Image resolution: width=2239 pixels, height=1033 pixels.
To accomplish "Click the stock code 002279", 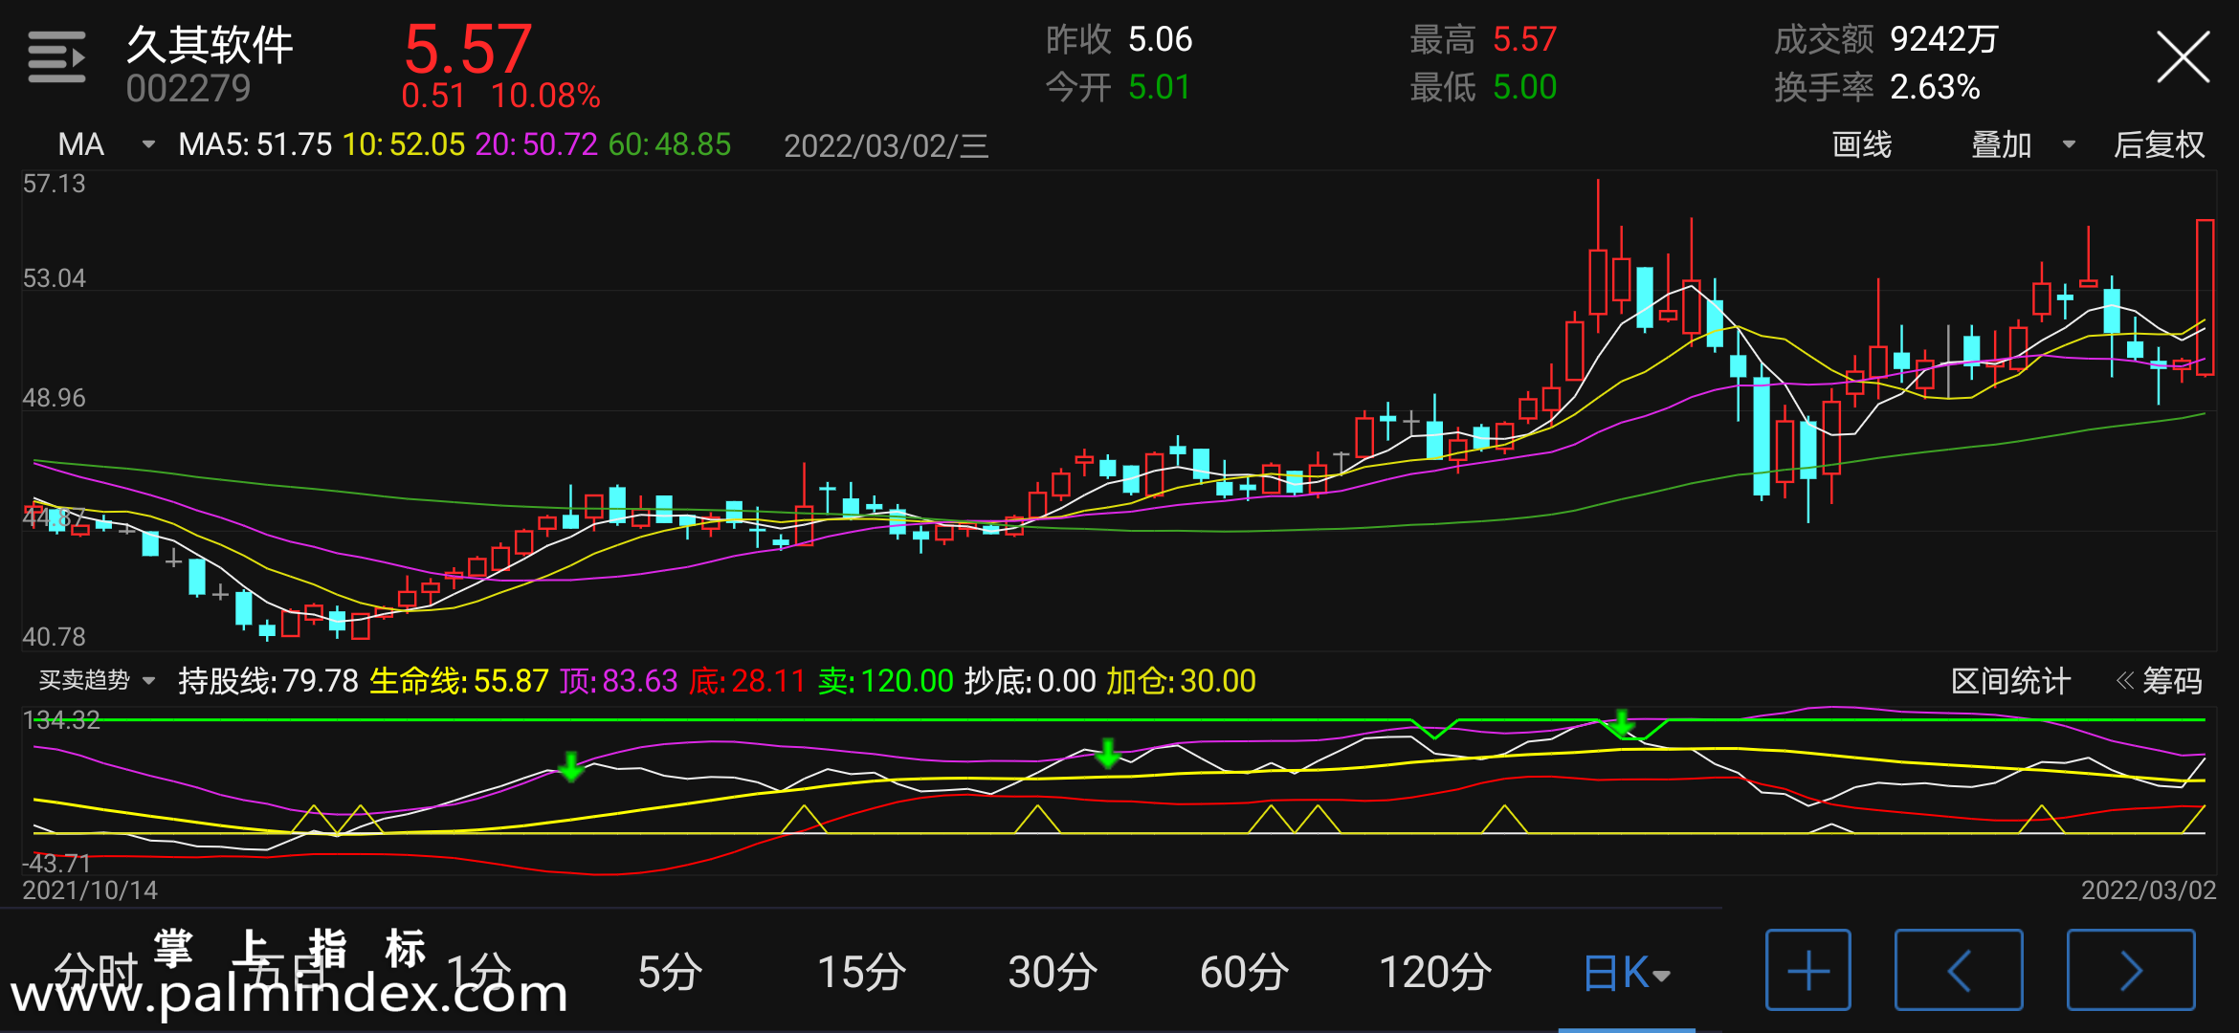I will (188, 89).
